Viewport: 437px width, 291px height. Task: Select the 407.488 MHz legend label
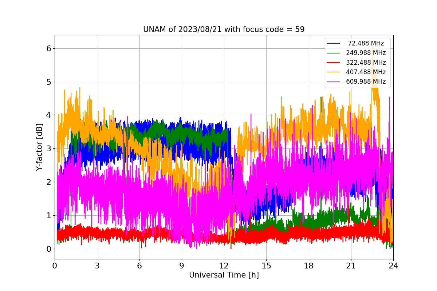[x=366, y=72]
